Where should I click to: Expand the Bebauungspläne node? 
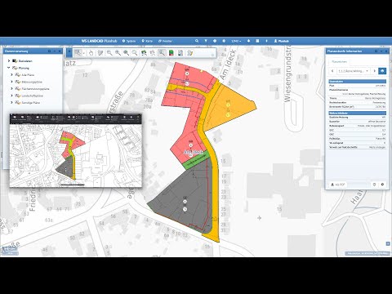(x=11, y=82)
